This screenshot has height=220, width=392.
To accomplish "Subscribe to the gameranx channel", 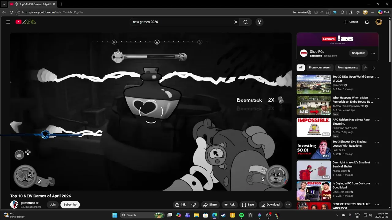I will (x=70, y=205).
